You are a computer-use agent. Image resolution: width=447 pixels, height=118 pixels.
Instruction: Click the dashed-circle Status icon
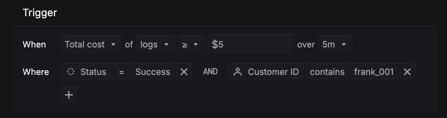[70, 72]
